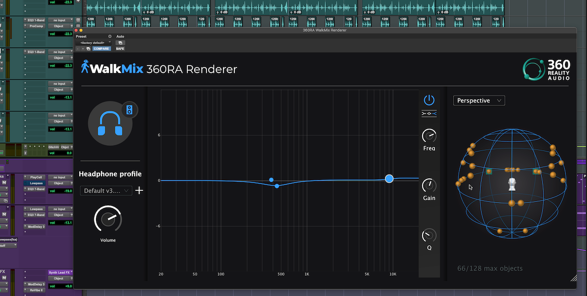
Task: Click the large headphones output icon
Action: pyautogui.click(x=109, y=124)
